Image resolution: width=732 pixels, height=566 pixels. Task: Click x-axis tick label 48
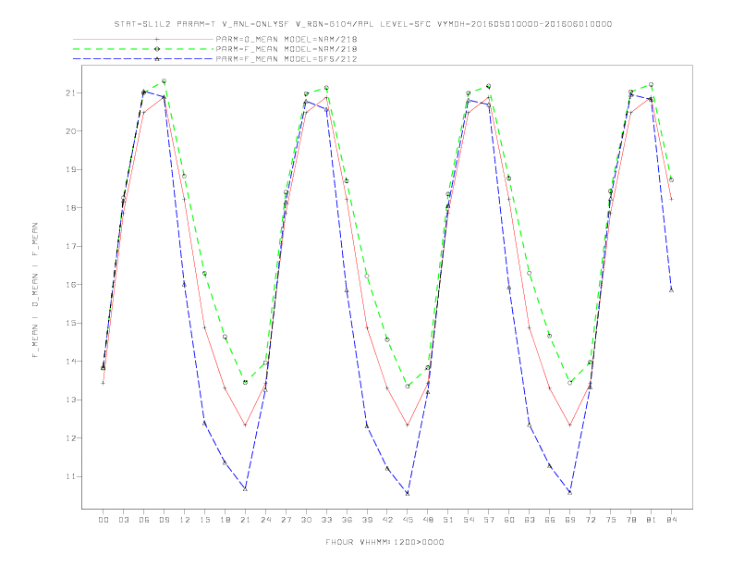point(428,520)
